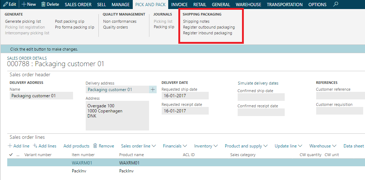Click the Confirmed ship date field
This screenshot has height=180, width=365.
261,97
